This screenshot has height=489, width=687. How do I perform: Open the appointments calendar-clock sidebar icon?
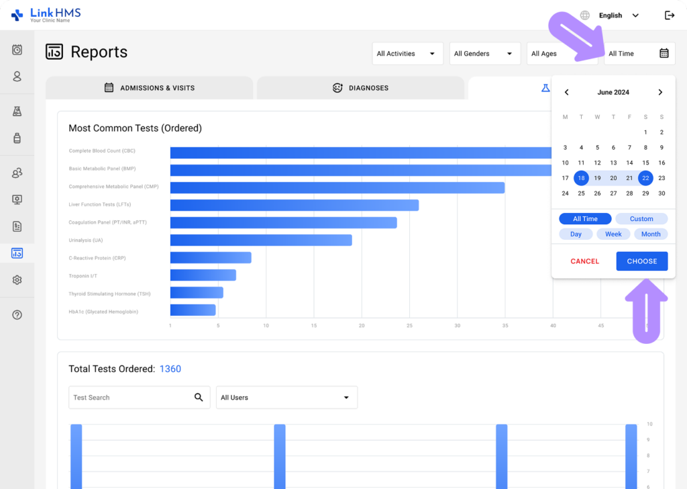17,50
